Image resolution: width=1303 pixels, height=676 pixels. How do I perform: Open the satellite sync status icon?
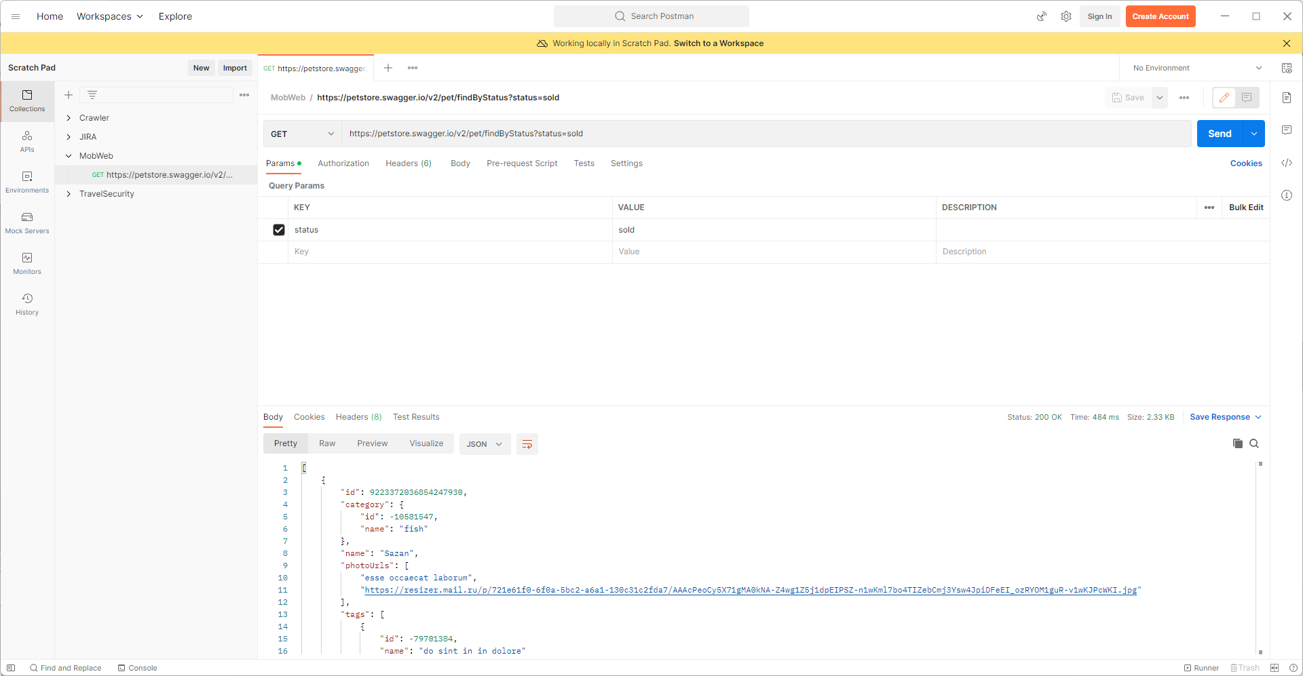(1042, 16)
